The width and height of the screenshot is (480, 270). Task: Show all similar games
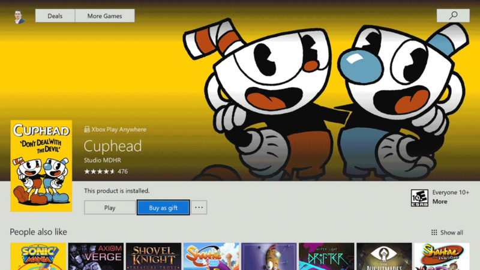(452, 233)
